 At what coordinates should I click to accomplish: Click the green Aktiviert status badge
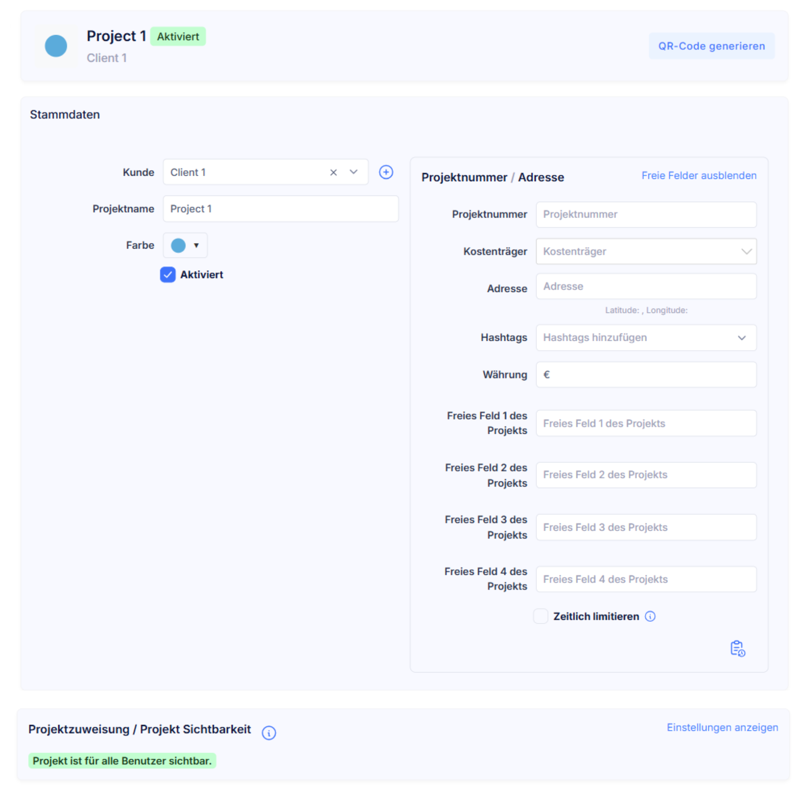click(178, 36)
